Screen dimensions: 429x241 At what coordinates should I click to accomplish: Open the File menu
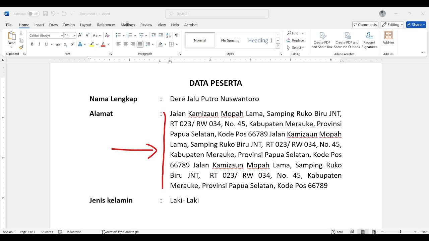9,25
